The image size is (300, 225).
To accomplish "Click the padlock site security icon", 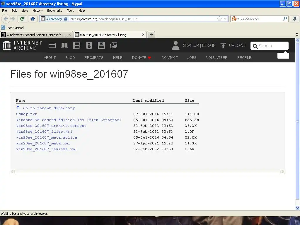I will tap(66, 19).
